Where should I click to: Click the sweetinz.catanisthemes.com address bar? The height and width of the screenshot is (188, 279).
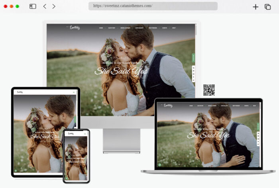pyautogui.click(x=153, y=6)
